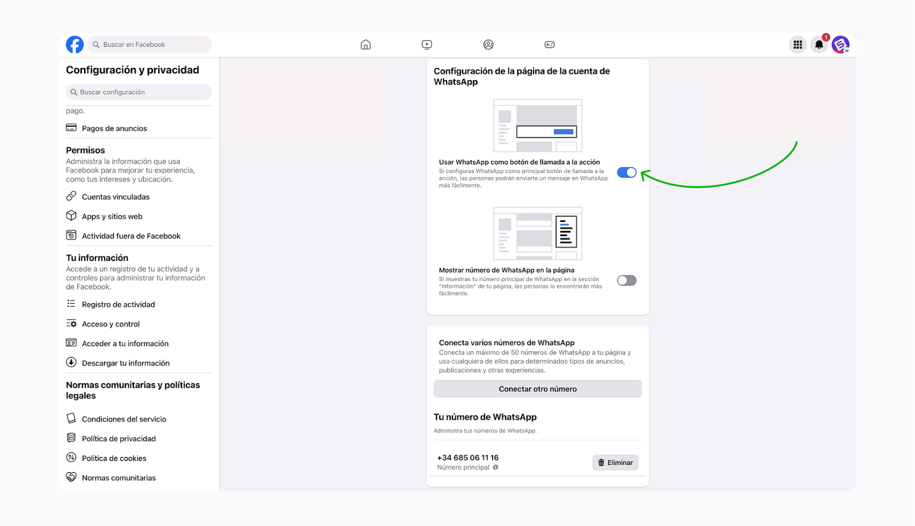Click the Acceder a tu información icon
915x526 pixels.
[71, 343]
